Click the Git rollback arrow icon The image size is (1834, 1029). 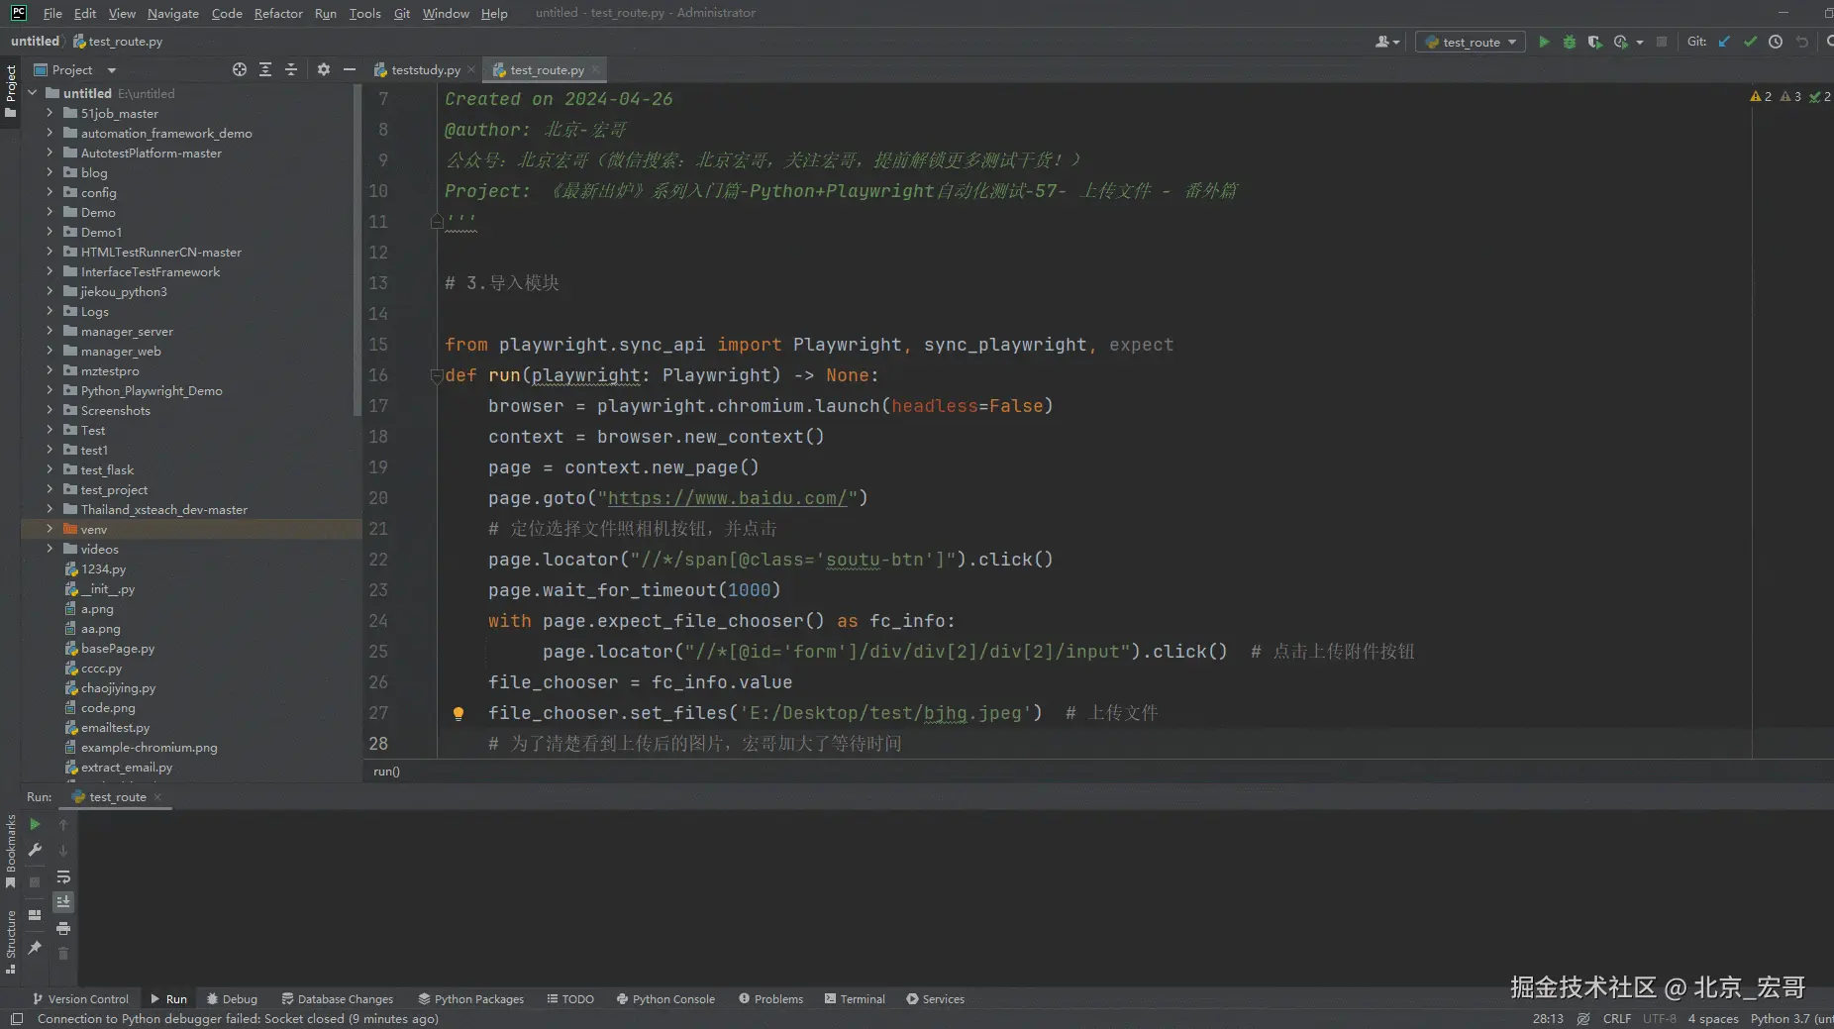pos(1802,42)
